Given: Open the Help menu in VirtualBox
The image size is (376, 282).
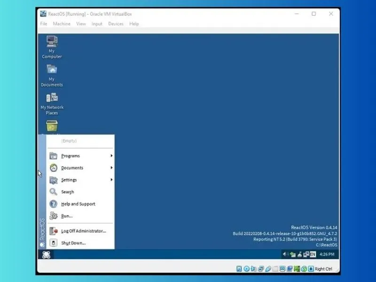Looking at the screenshot, I should tap(134, 24).
